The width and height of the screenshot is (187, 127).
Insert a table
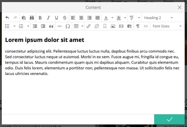tap(76, 26)
